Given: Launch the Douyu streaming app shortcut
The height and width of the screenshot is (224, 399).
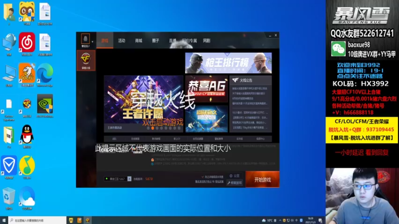Looking at the screenshot, I should click(27, 74).
